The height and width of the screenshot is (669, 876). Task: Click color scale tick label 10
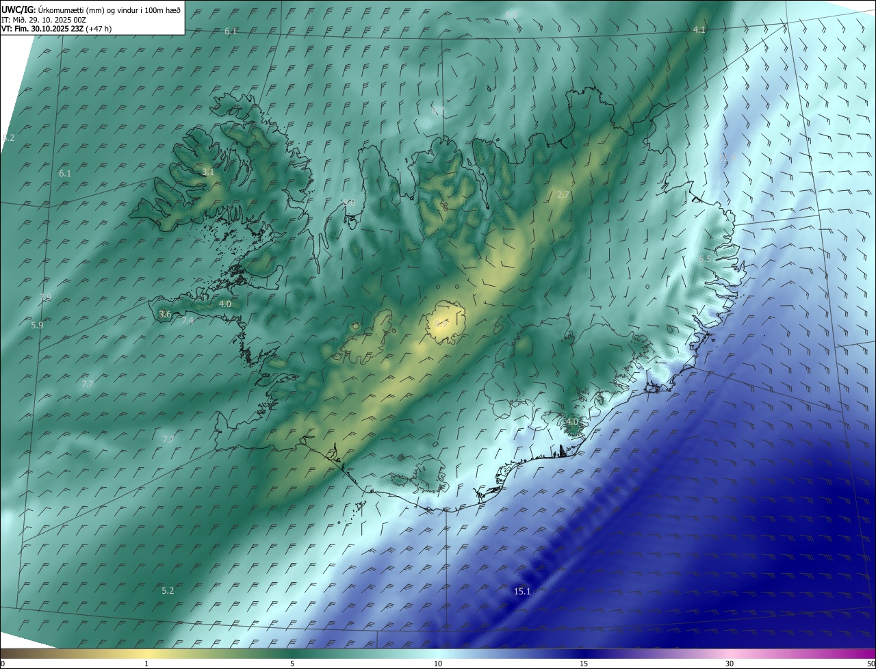(438, 664)
